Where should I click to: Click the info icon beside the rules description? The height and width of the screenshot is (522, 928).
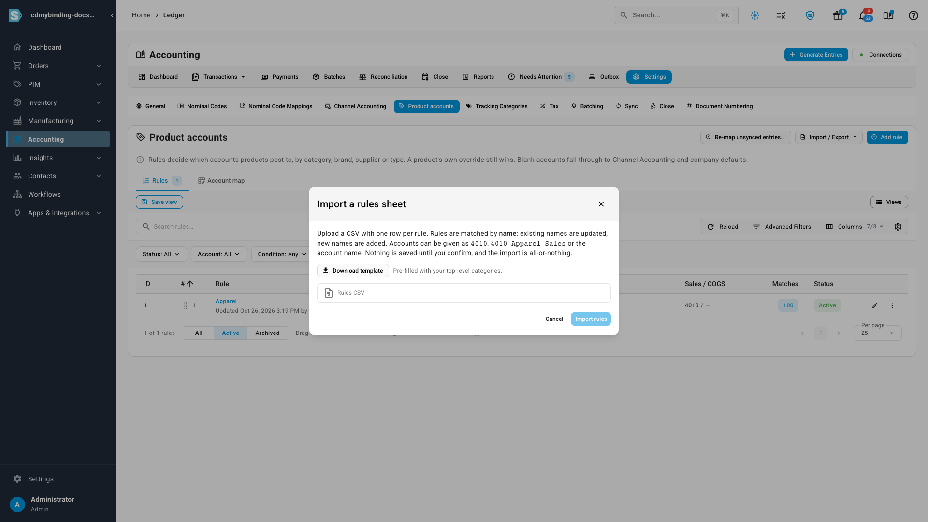[x=140, y=160]
